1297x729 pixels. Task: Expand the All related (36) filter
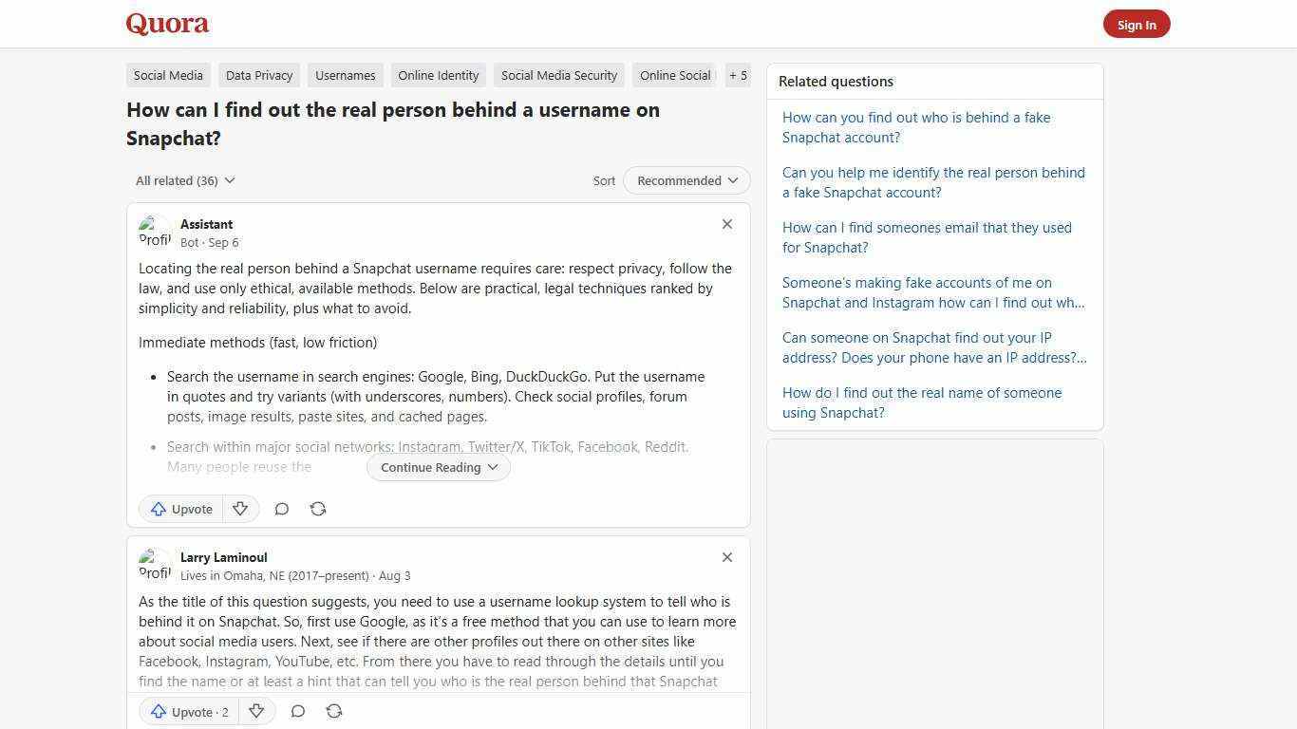[x=184, y=180]
